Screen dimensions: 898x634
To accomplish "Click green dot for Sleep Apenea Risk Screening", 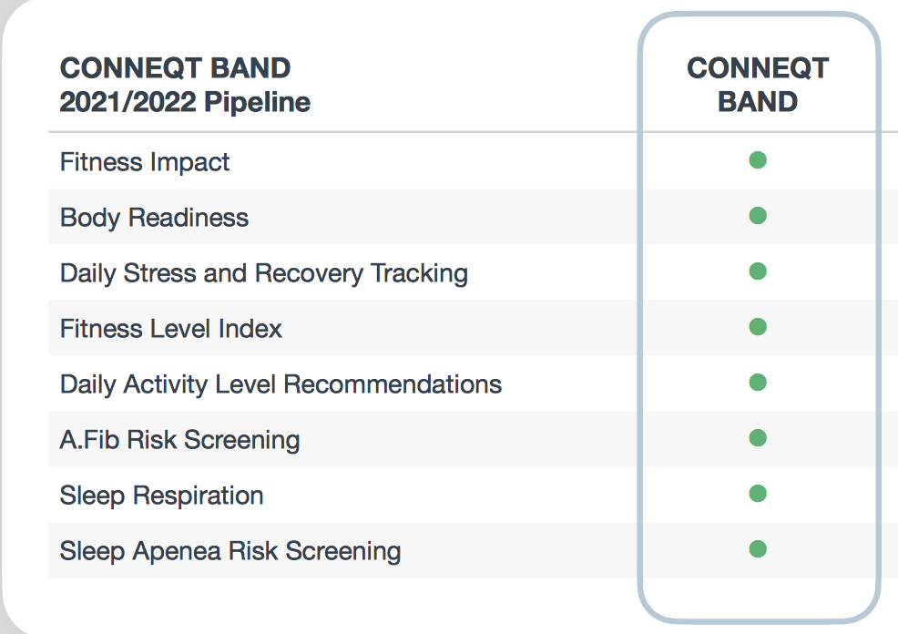I will 758,549.
